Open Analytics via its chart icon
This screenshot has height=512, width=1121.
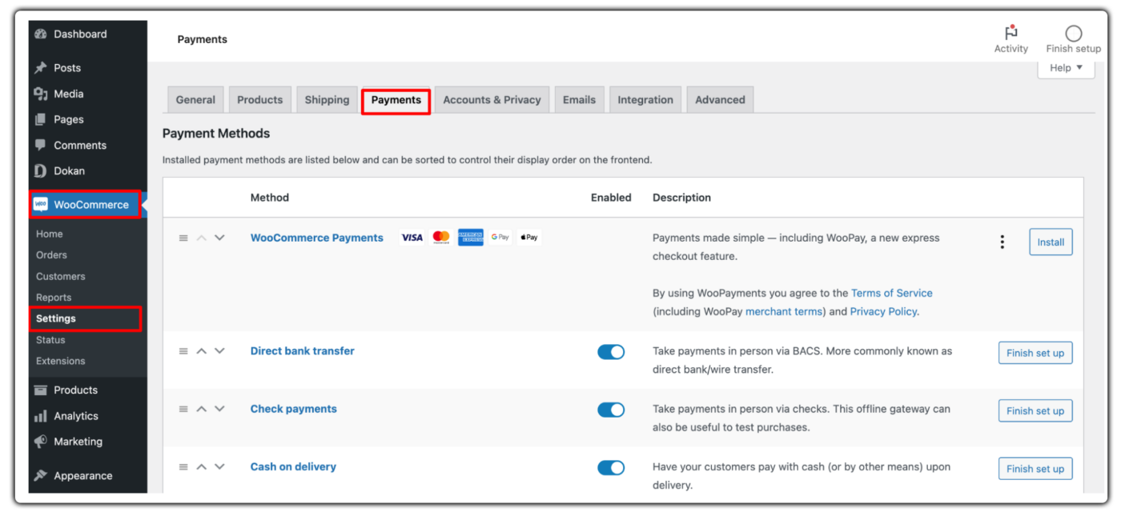point(41,415)
